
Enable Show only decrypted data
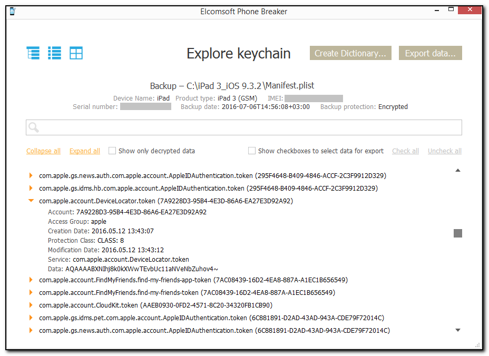(x=112, y=151)
